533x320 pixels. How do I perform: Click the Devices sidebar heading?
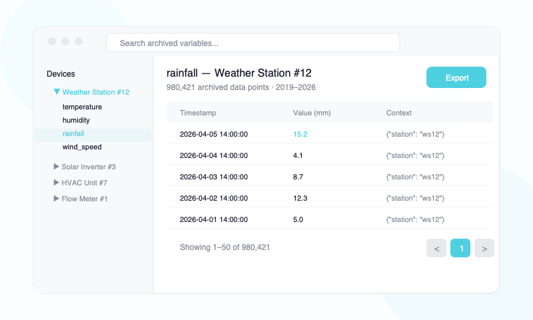pyautogui.click(x=61, y=74)
